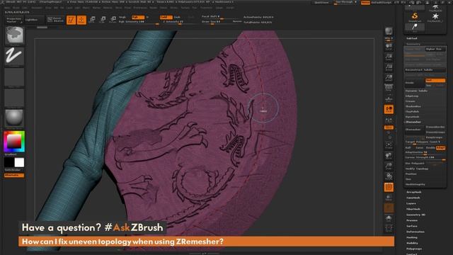
Task: Expand the Deformation subpalette
Action: tap(415, 232)
